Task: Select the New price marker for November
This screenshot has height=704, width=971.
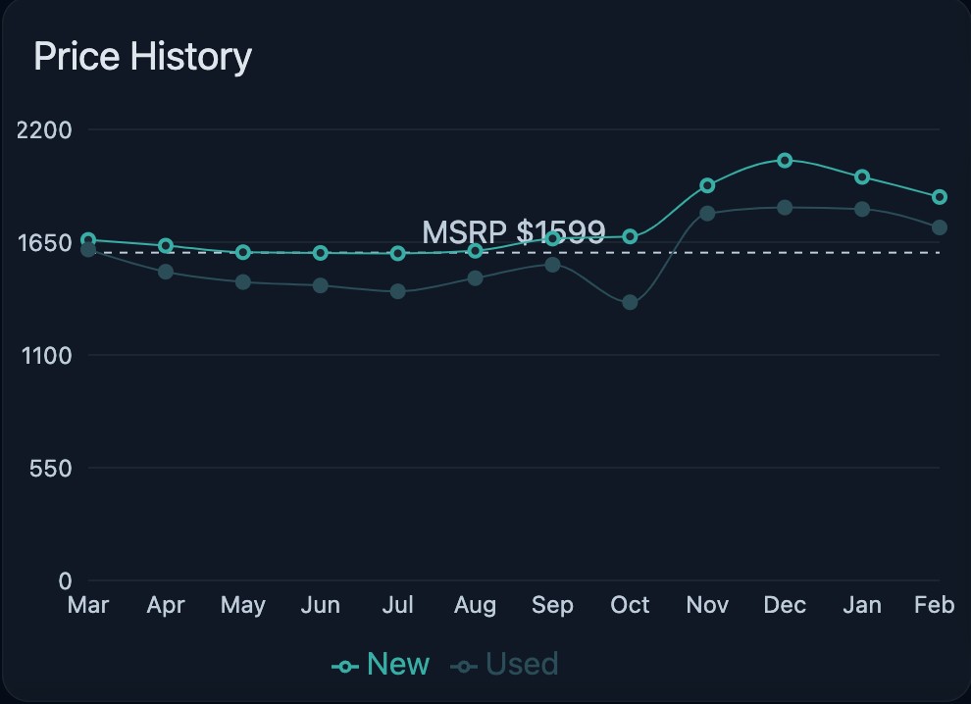Action: pos(707,185)
